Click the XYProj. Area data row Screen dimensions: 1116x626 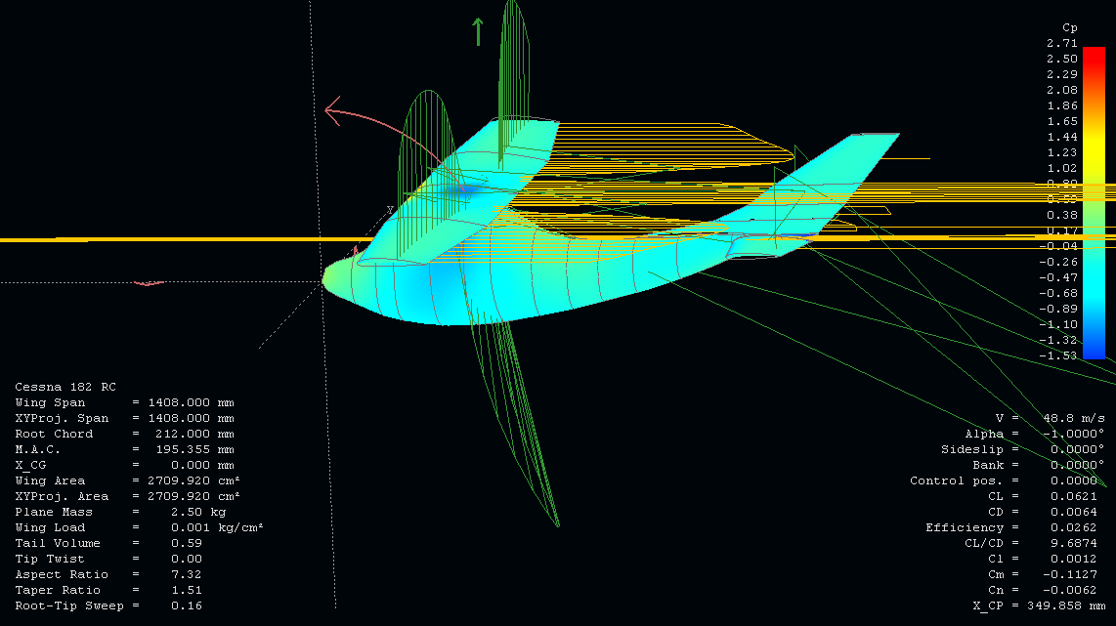[127, 496]
